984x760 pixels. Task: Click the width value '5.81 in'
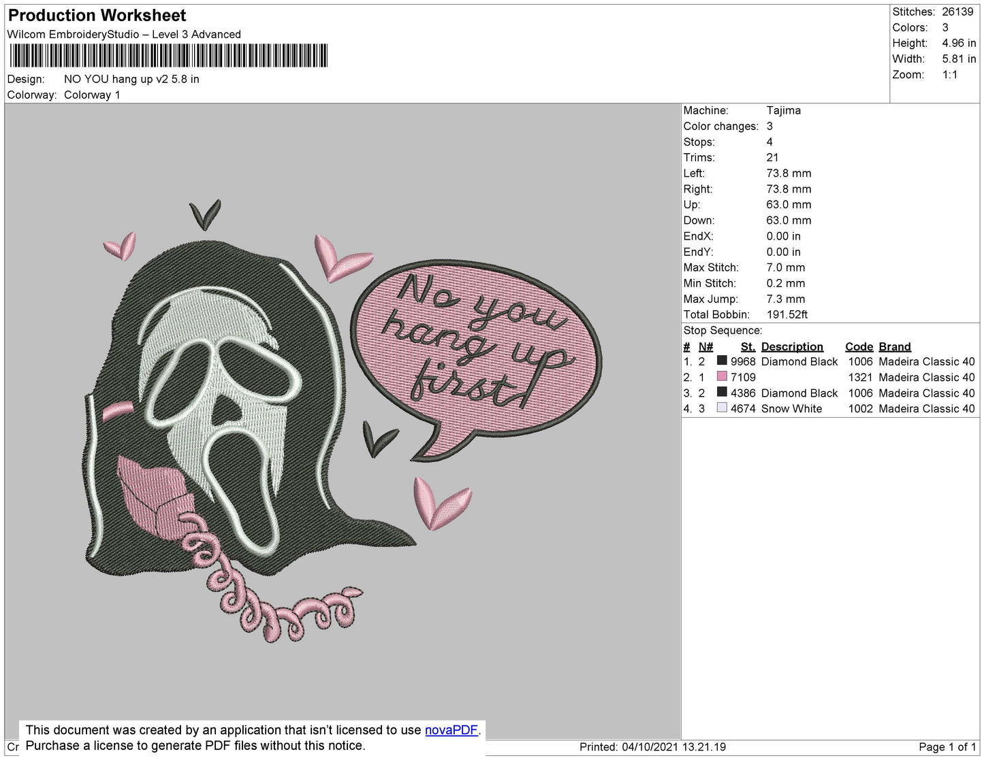959,59
